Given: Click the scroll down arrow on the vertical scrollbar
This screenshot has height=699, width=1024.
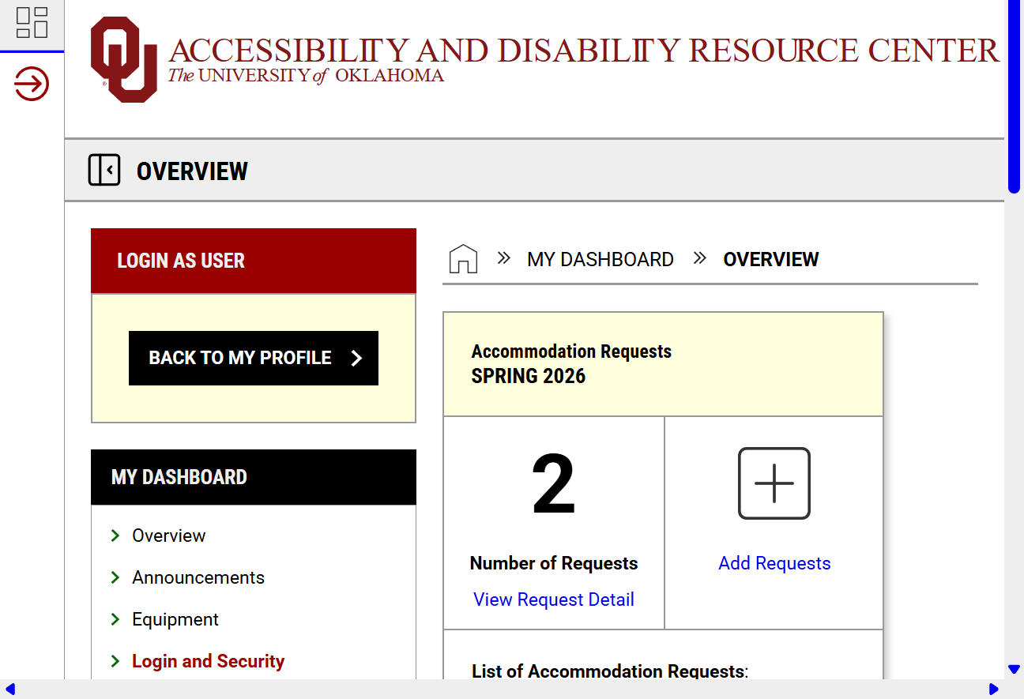Looking at the screenshot, I should coord(1014,670).
